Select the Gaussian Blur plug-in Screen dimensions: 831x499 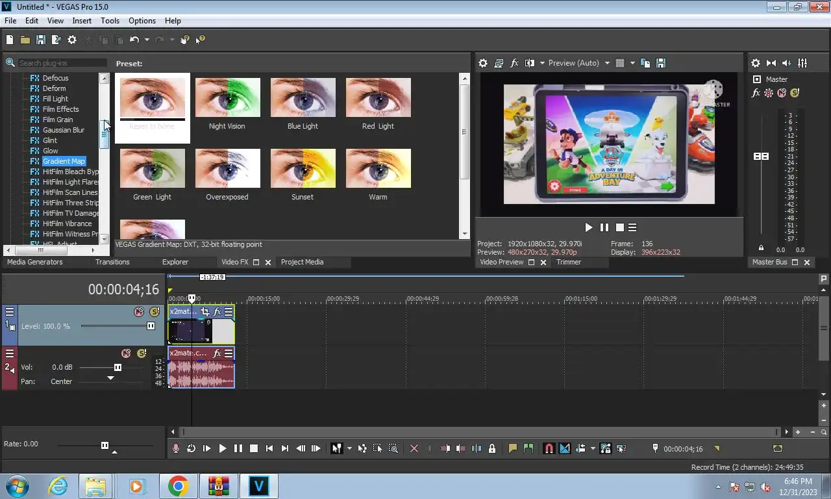[63, 130]
